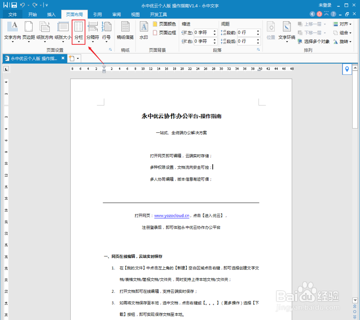Open Manuscript Paper (稿纸信笺) settings
Screen dimensions: 360x320
coord(125,31)
